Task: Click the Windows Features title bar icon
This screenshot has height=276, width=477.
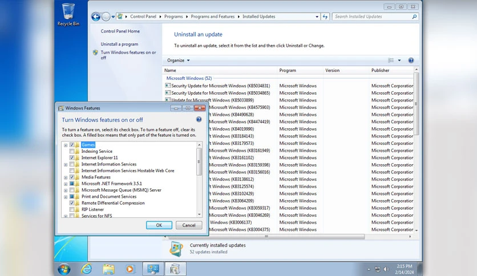Action: click(x=61, y=108)
